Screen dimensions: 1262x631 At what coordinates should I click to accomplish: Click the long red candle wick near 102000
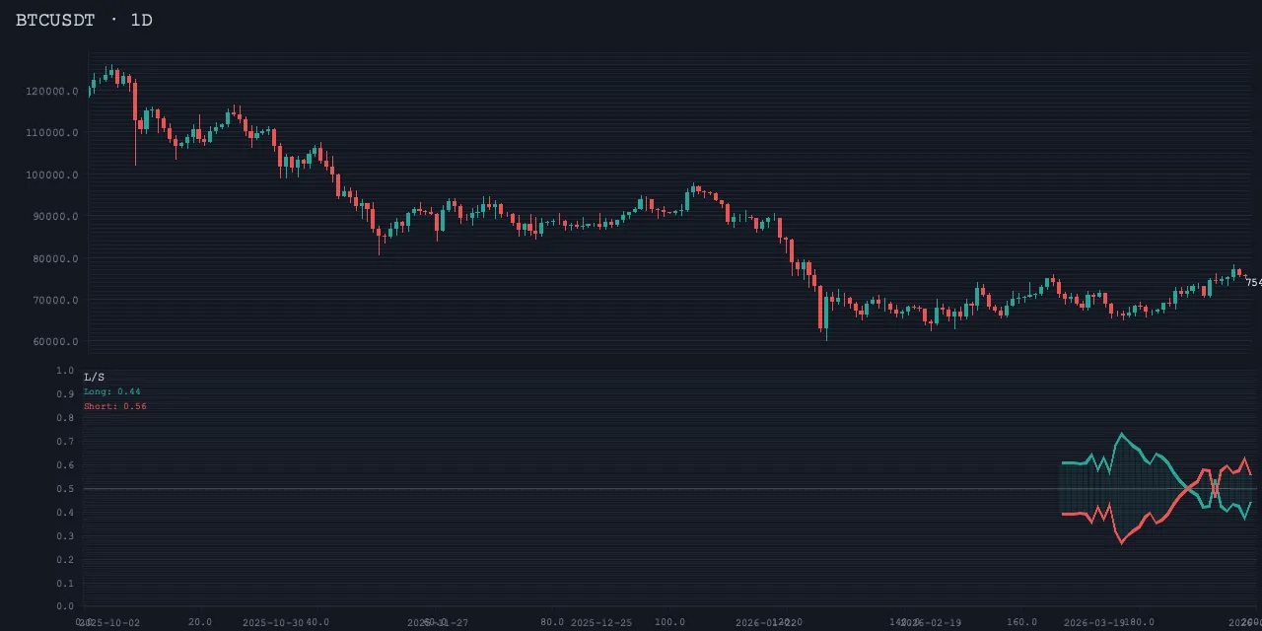tap(135, 158)
